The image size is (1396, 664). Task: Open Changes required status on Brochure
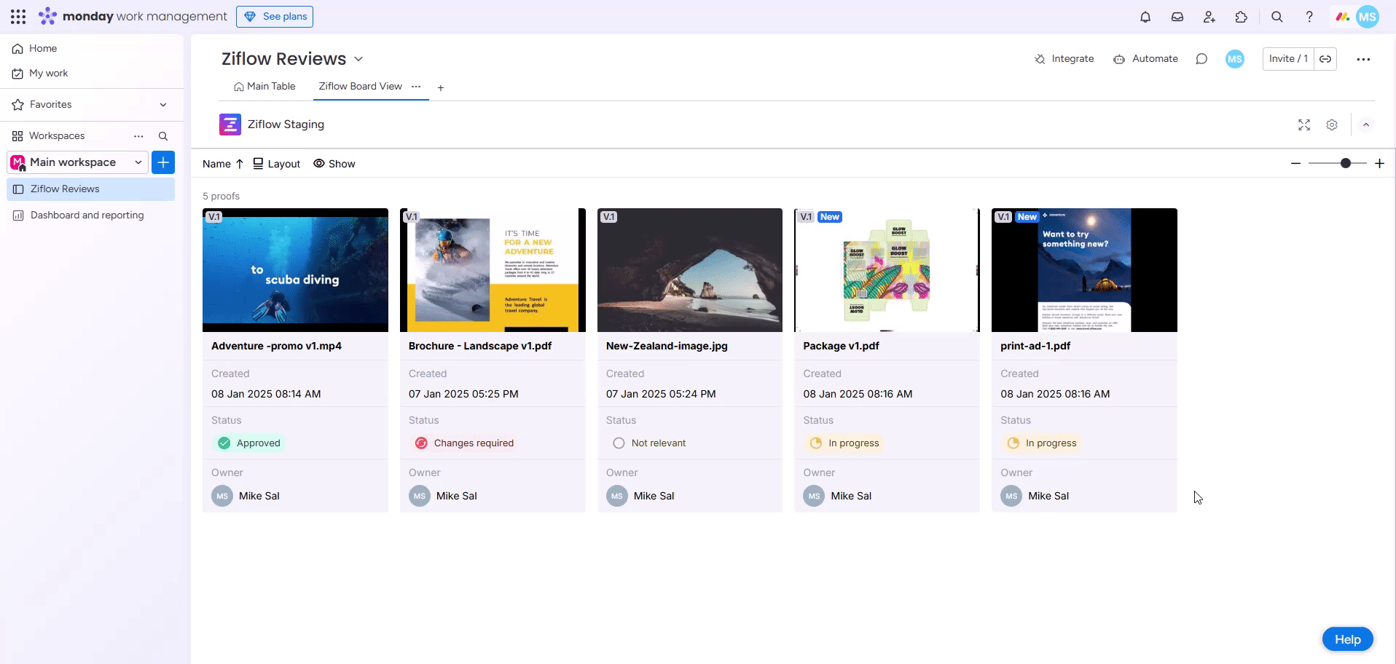pos(464,443)
